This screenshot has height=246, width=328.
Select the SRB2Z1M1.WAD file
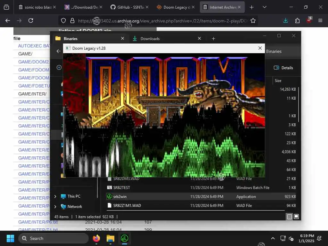tap(201, 206)
